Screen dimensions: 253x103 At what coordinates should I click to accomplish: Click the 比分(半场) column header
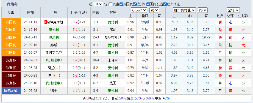(79, 13)
